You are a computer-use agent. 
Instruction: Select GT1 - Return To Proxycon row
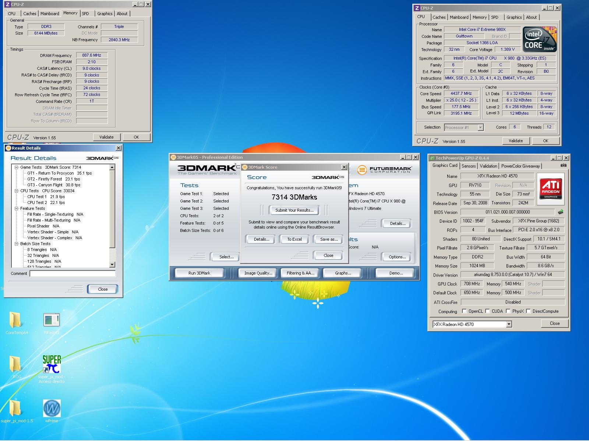point(59,173)
